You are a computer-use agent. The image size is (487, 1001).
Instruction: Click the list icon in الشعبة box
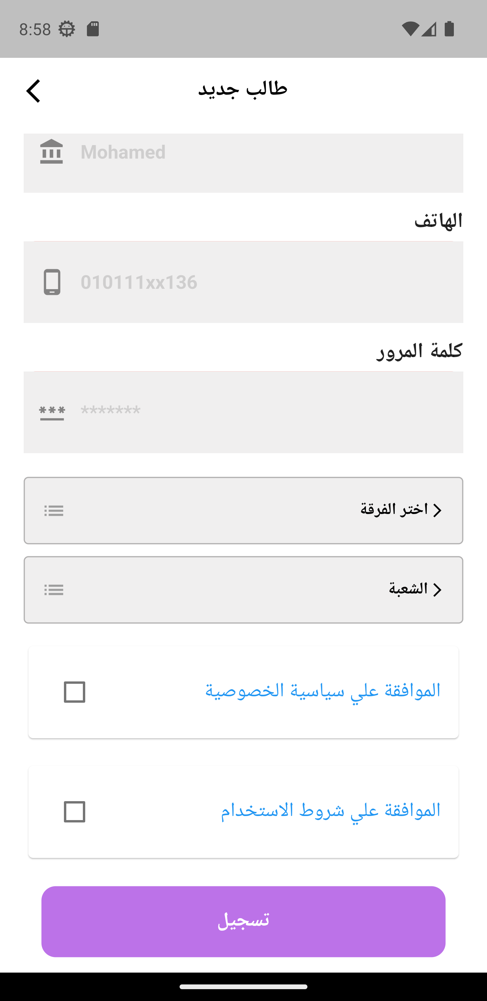point(54,590)
